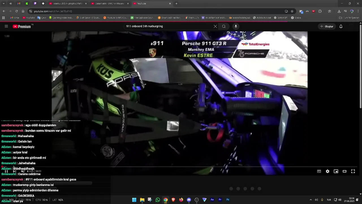362x204 pixels.
Task: Switch to miniplayer mode
Action: click(336, 171)
